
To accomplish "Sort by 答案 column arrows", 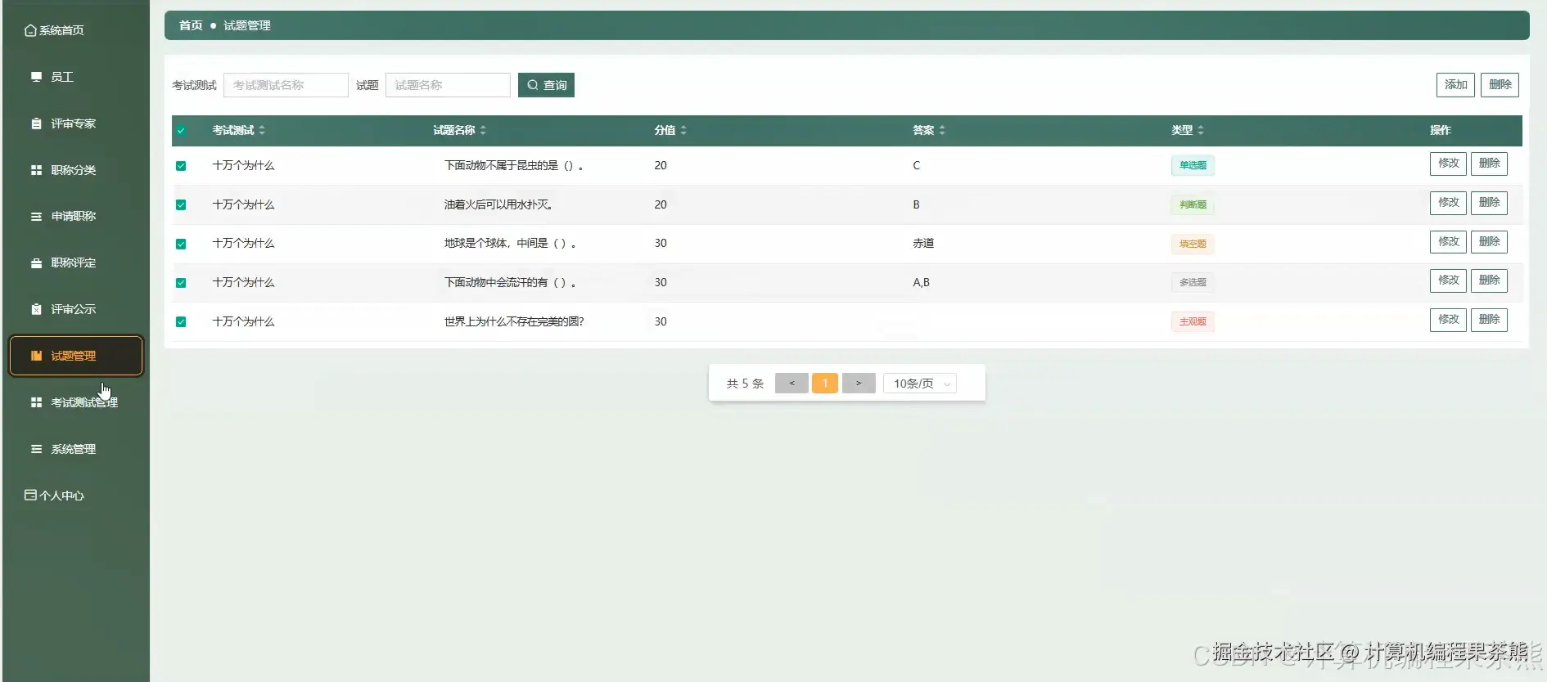I will click(x=942, y=130).
